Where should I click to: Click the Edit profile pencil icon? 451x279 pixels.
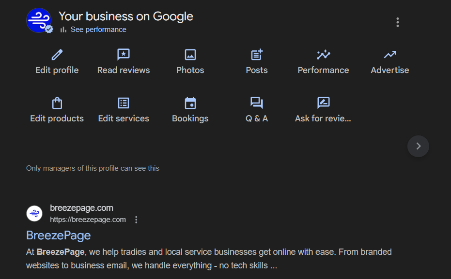pos(57,55)
